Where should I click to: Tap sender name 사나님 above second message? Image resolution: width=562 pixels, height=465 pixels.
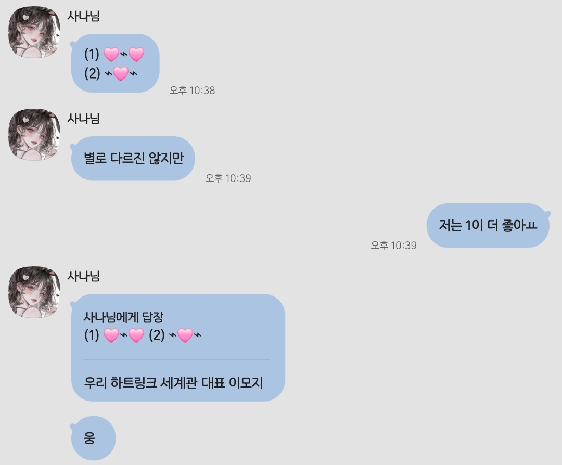click(x=83, y=119)
